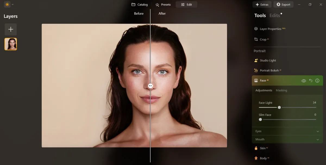Reset the Face tool adjustments
Screen dimensions: 326x165
tap(311, 81)
